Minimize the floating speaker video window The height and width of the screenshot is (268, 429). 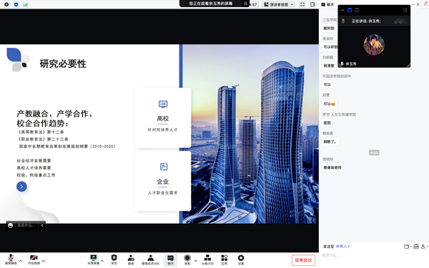click(x=342, y=10)
